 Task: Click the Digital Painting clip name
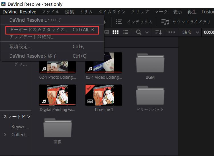(58, 110)
